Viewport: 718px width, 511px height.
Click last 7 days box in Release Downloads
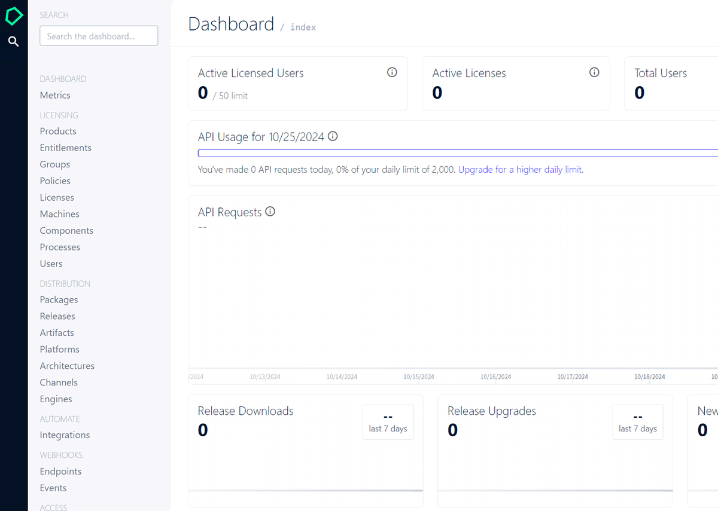388,422
